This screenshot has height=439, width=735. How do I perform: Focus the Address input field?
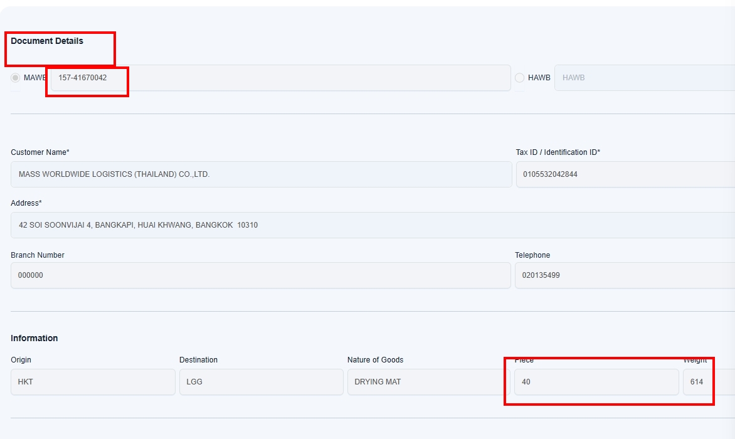click(373, 225)
